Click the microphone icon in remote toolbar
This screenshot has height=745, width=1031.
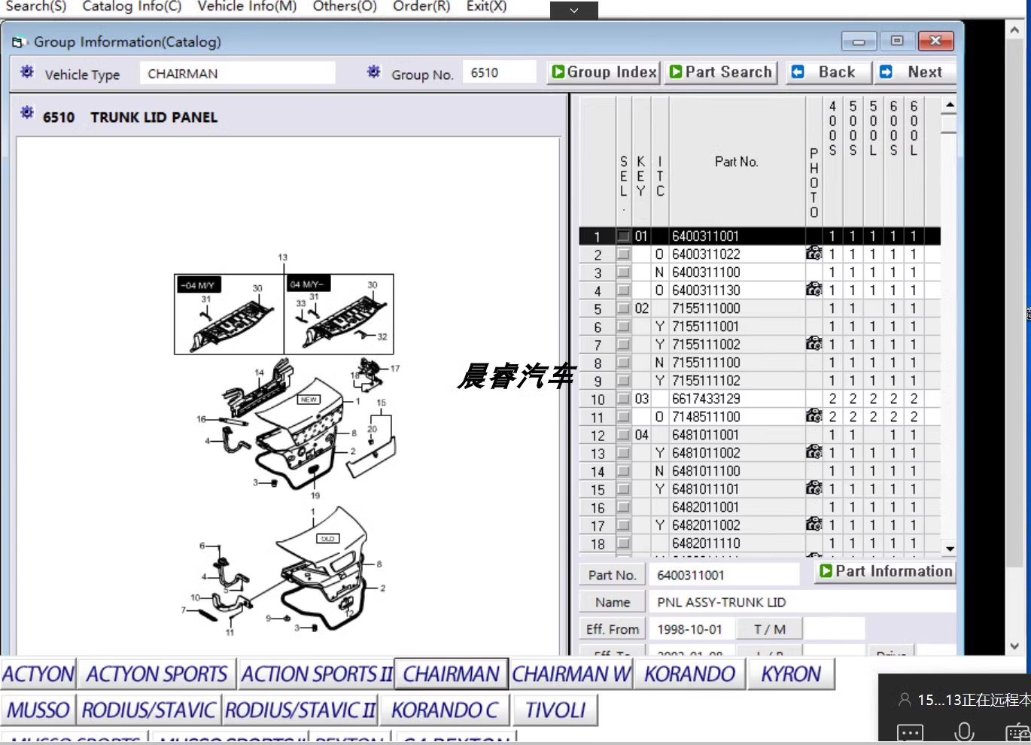(x=964, y=731)
